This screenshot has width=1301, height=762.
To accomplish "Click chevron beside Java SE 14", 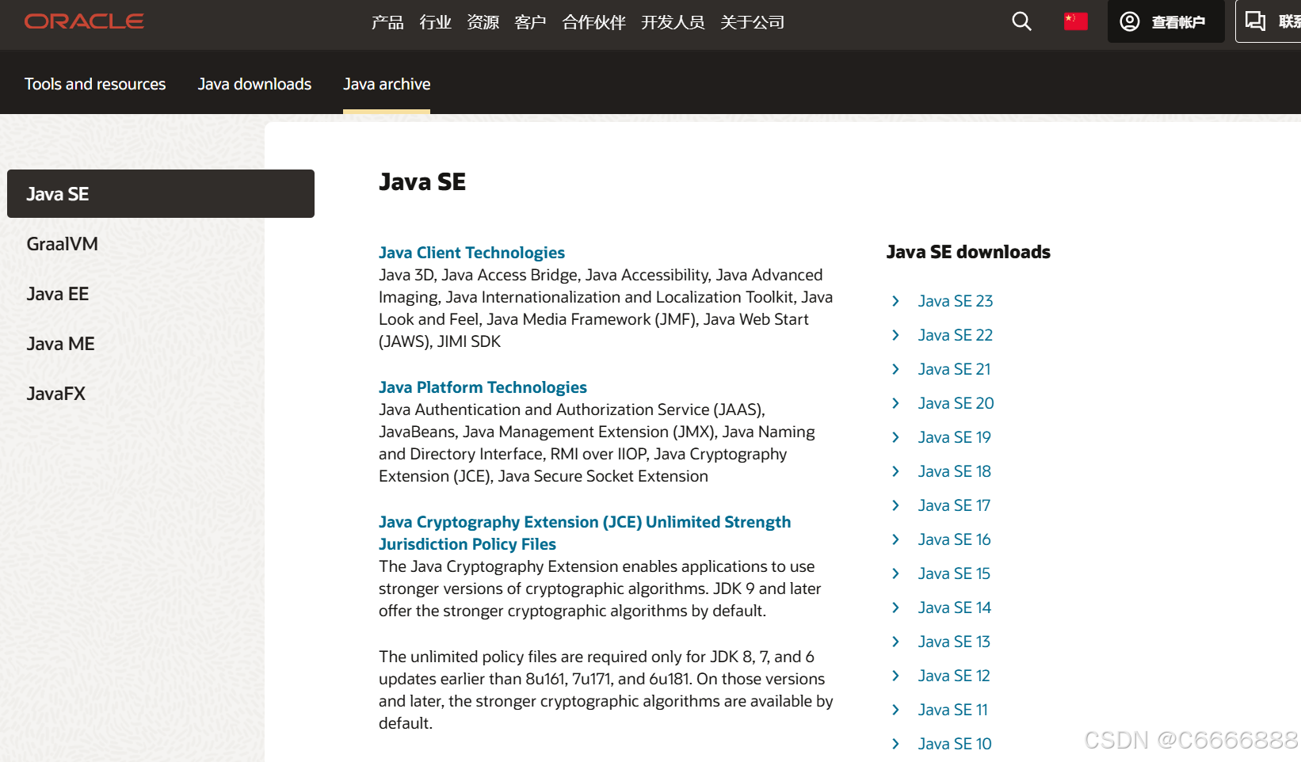I will [x=895, y=608].
